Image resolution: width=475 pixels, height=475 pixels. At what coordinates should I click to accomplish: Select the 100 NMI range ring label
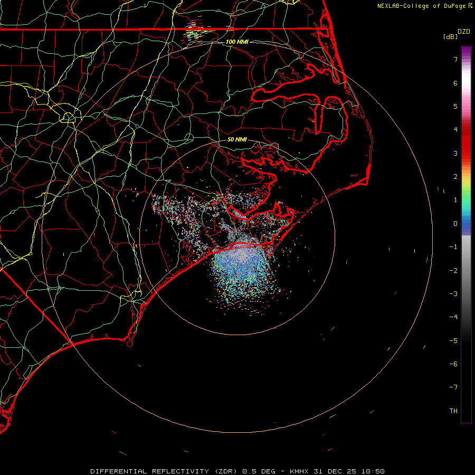tap(237, 42)
